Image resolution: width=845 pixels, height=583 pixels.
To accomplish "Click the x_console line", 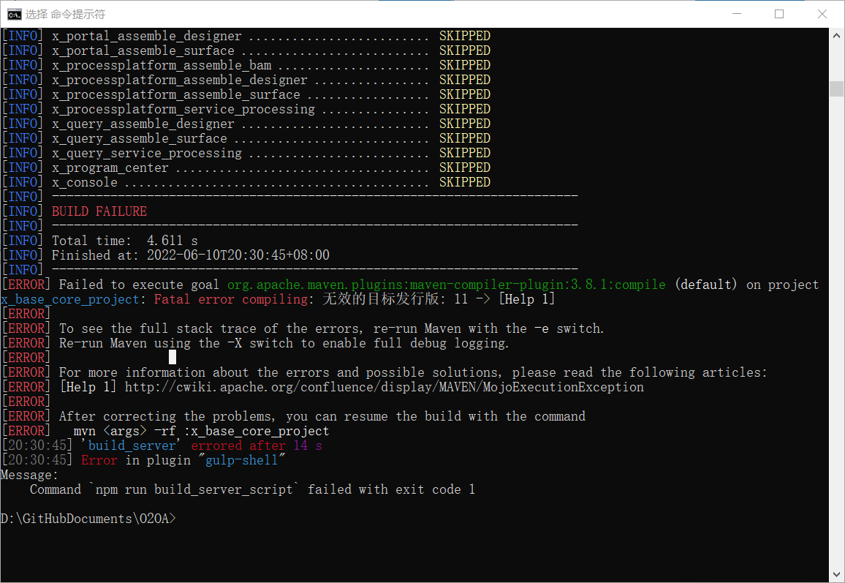I will coord(246,182).
